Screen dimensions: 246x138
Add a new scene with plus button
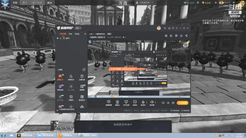tap(85, 34)
